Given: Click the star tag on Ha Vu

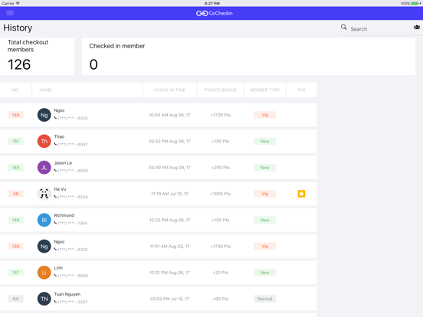Looking at the screenshot, I should pos(301,194).
